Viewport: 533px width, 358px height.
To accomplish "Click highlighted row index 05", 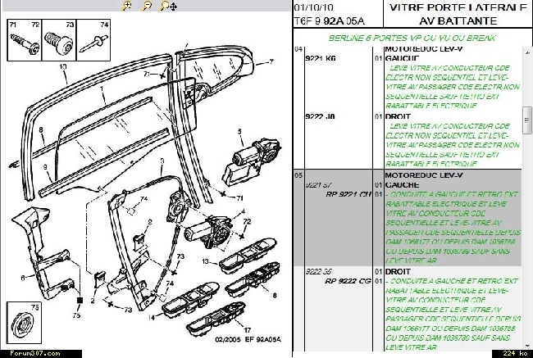I will click(x=298, y=175).
